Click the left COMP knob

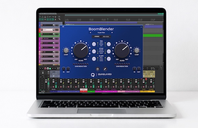tap(66, 51)
